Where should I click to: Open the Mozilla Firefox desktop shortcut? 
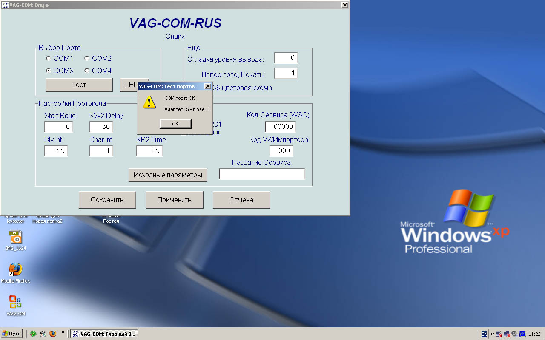coord(16,269)
